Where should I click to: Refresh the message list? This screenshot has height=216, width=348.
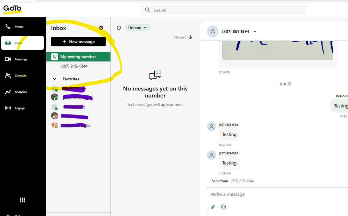(x=119, y=28)
